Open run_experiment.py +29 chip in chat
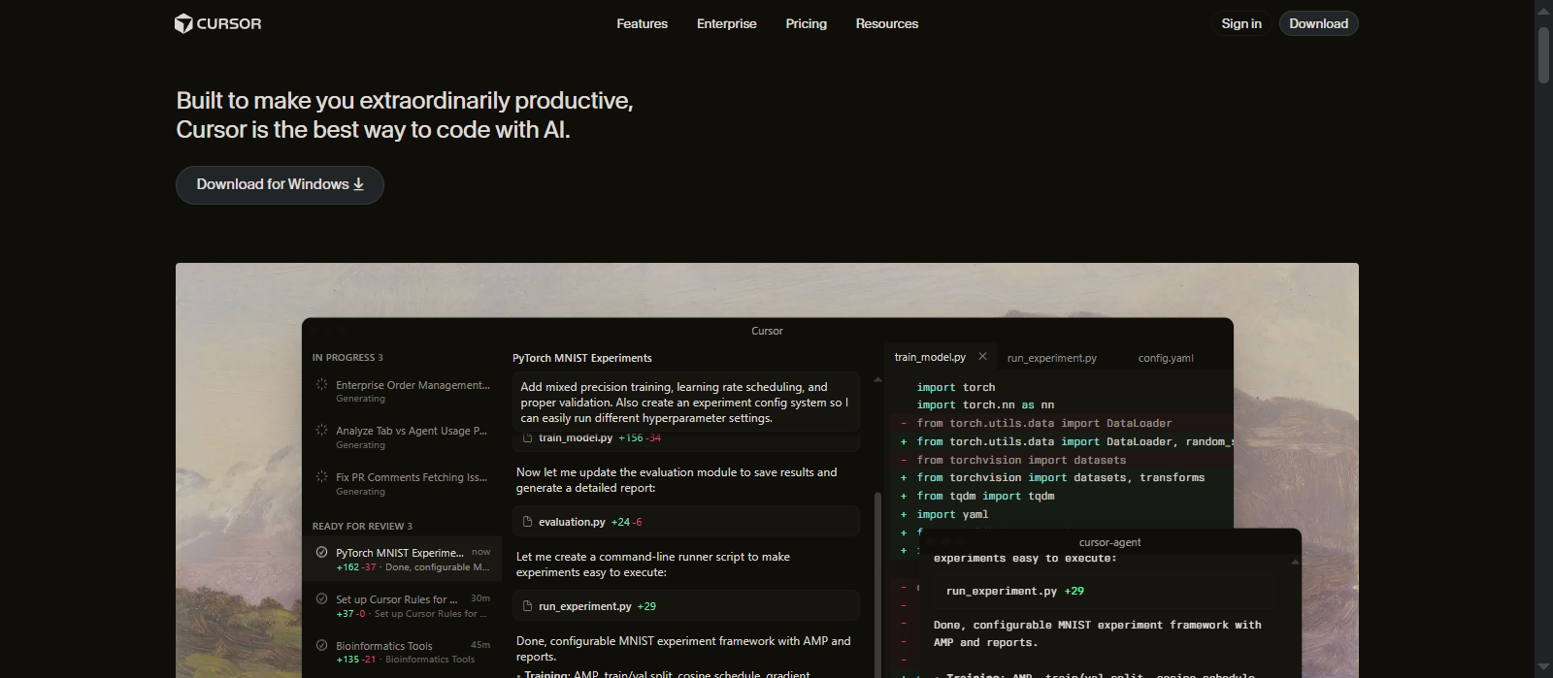Viewport: 1553px width, 678px height. [x=685, y=606]
